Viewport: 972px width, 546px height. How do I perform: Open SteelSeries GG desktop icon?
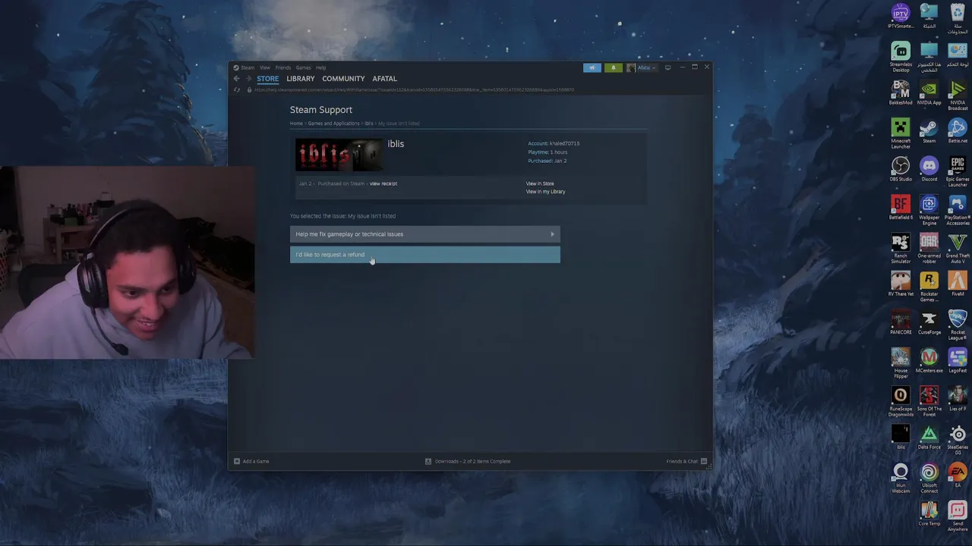tap(958, 440)
